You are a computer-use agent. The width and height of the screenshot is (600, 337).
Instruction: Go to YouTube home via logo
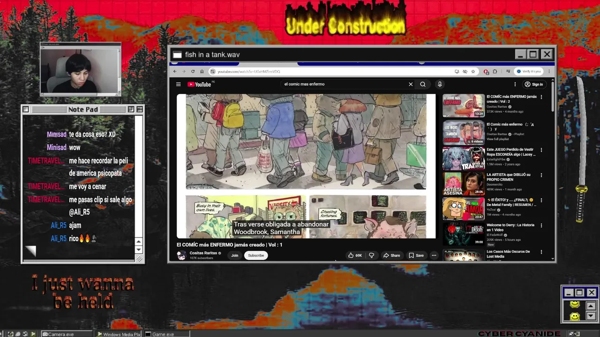tap(199, 84)
